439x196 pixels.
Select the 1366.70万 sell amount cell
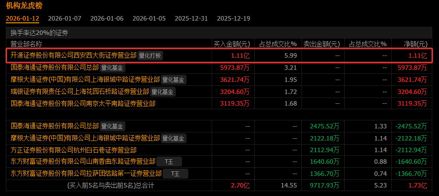[325, 174]
